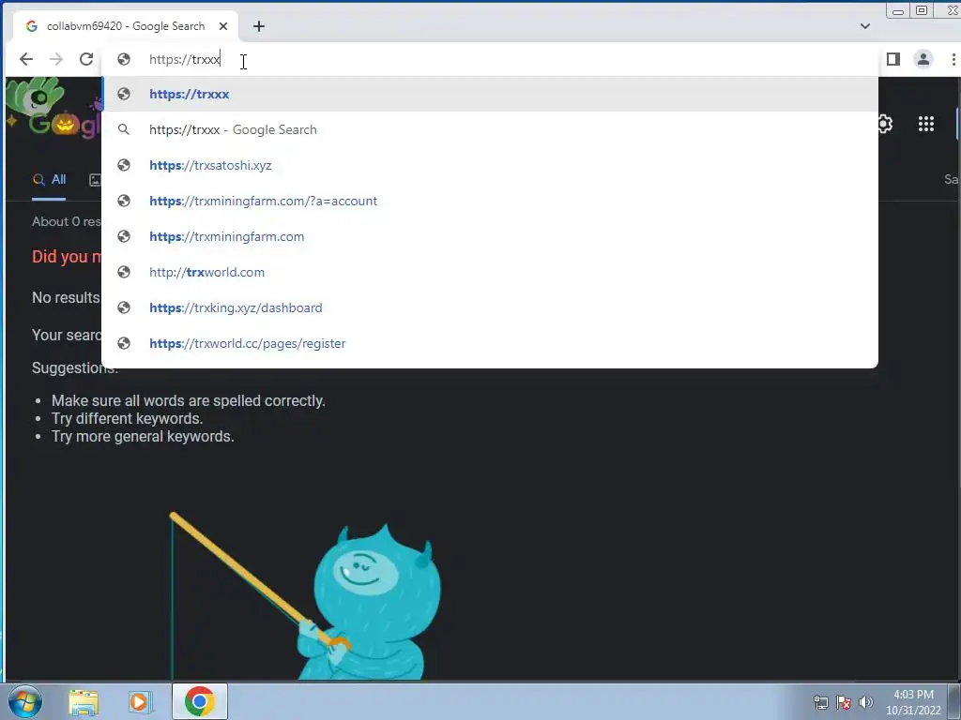961x720 pixels.
Task: Open Chrome three-dot menu
Action: pyautogui.click(x=953, y=59)
